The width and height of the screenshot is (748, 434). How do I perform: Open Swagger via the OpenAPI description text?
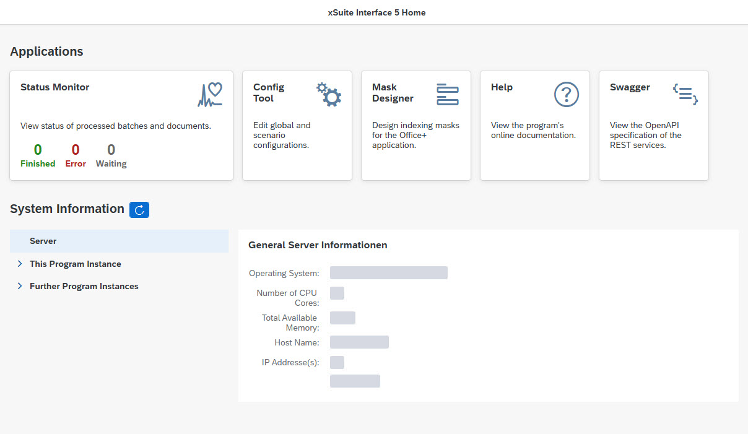coord(645,135)
